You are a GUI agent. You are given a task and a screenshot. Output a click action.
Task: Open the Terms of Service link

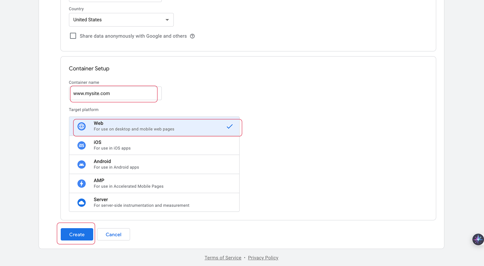point(223,258)
